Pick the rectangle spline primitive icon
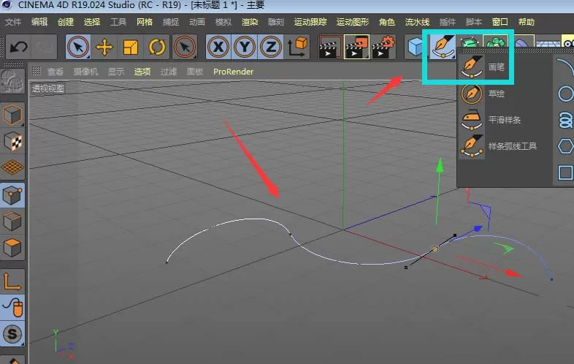Viewport: 574px width, 364px height. 565,172
